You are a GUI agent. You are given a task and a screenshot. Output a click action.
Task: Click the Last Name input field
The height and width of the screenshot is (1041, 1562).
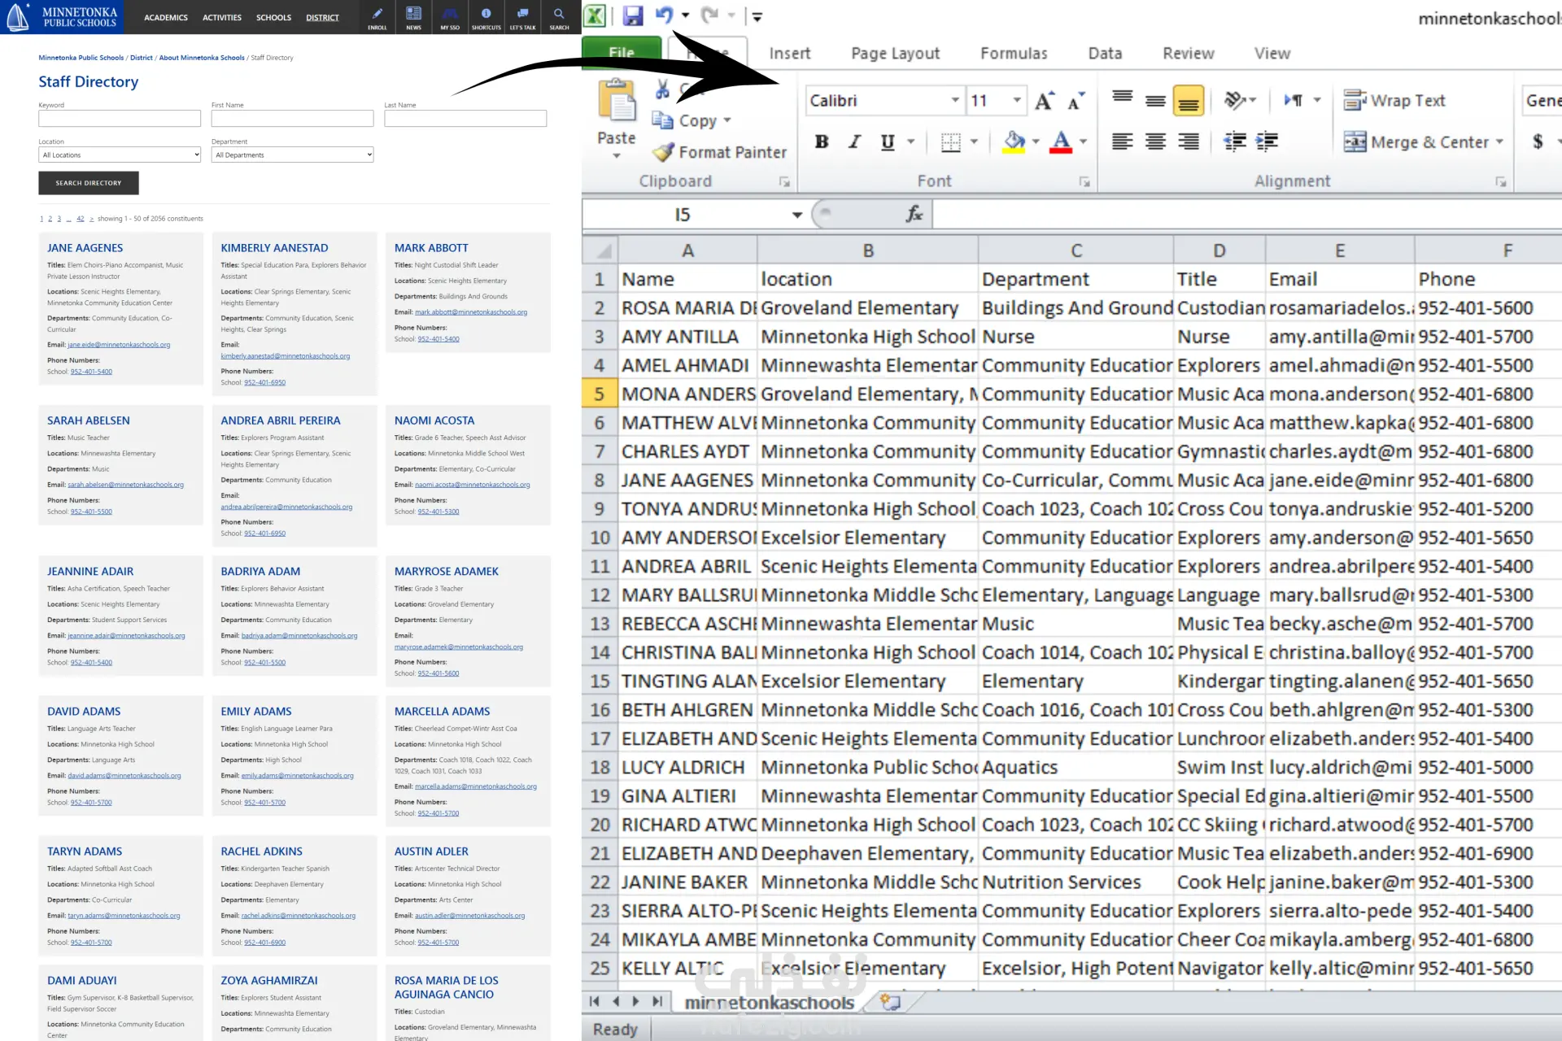point(465,119)
